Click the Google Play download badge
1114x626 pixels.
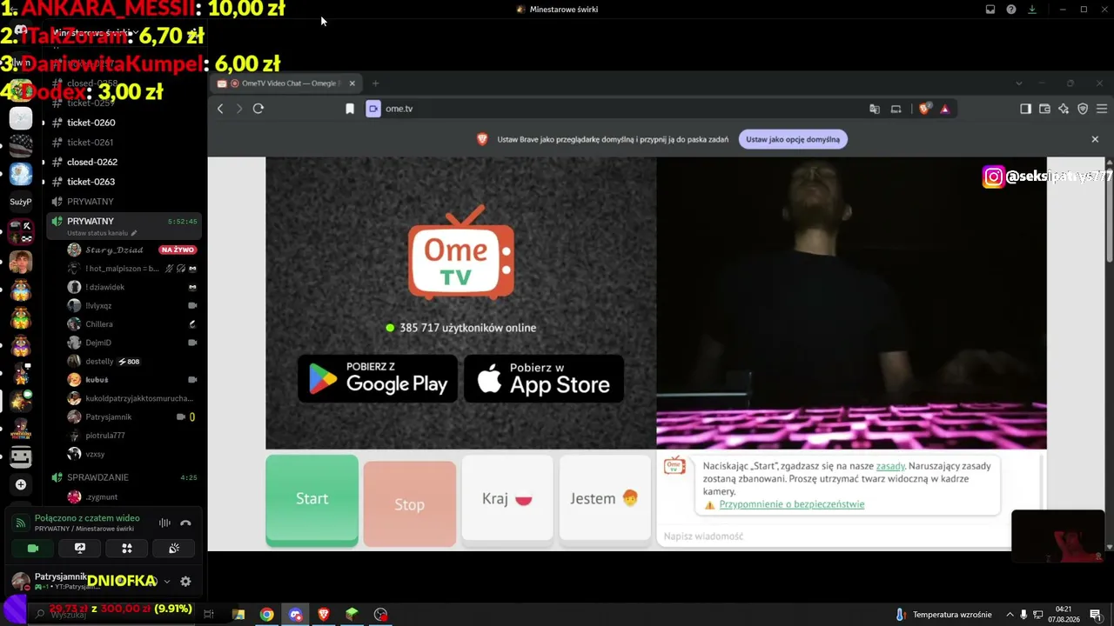pyautogui.click(x=378, y=378)
